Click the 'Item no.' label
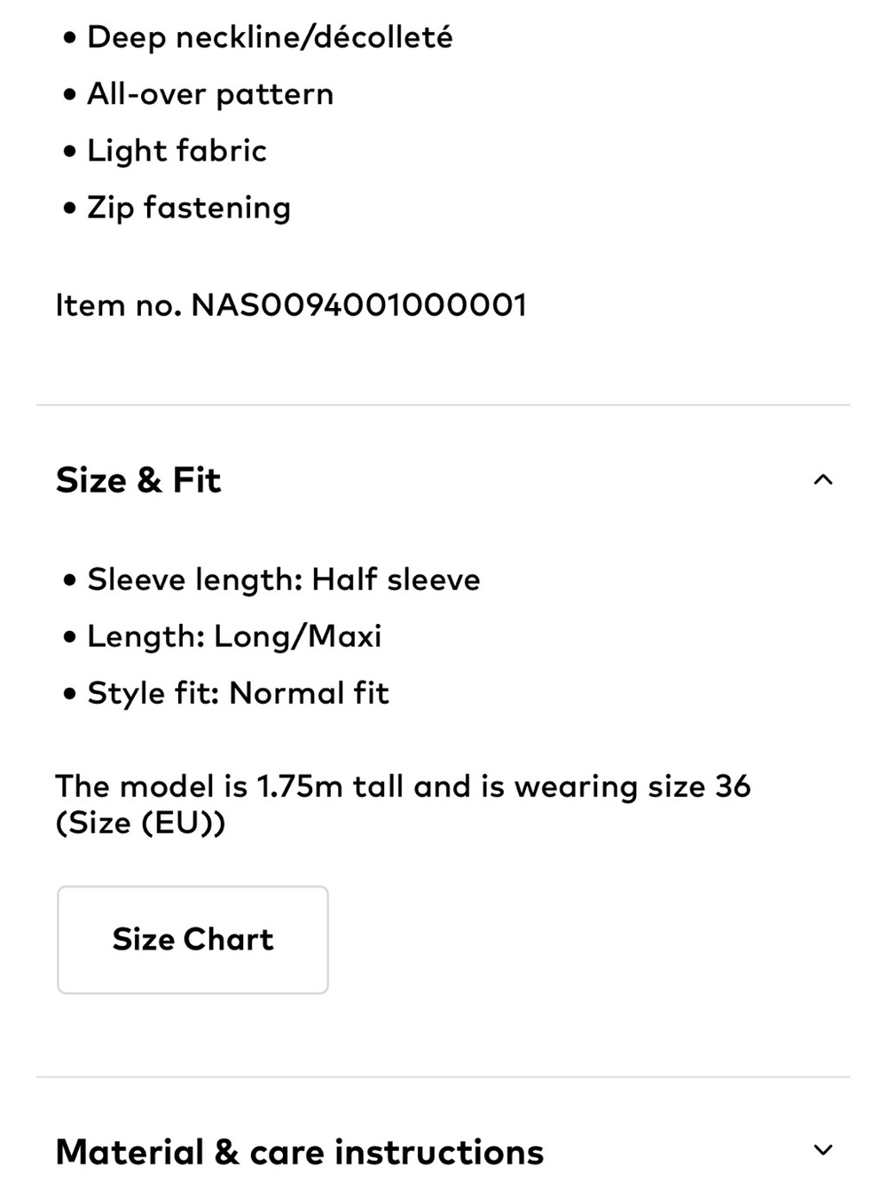Image resolution: width=887 pixels, height=1183 pixels. [119, 305]
